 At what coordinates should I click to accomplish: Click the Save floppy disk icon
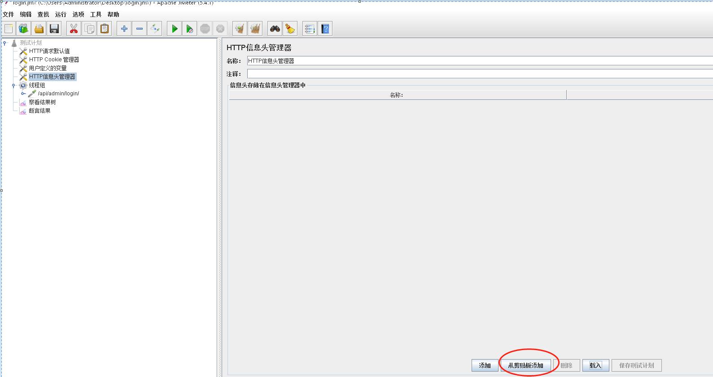pyautogui.click(x=54, y=29)
